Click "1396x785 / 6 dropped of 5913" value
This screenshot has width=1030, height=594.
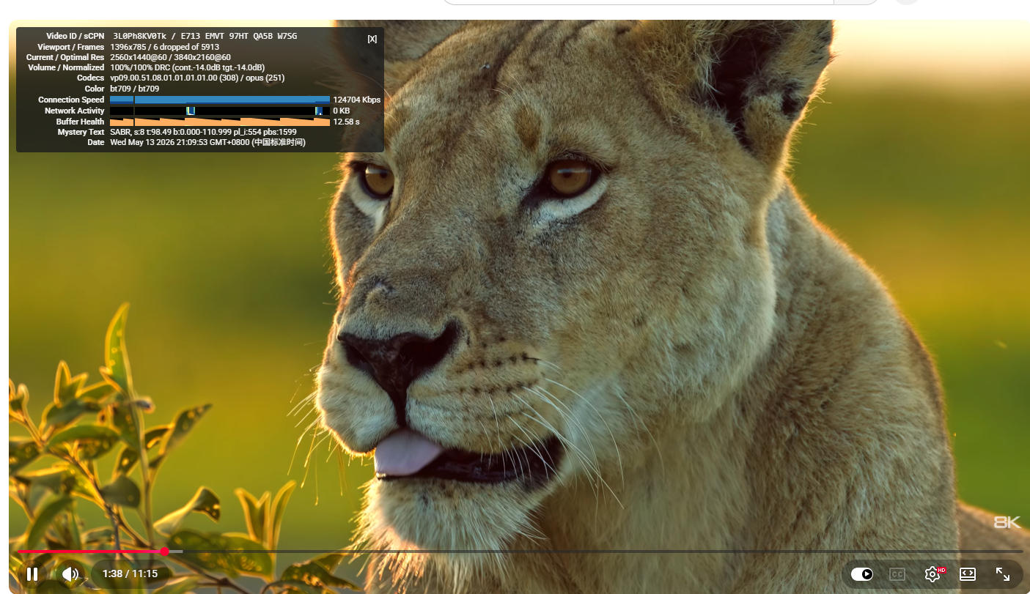[164, 47]
